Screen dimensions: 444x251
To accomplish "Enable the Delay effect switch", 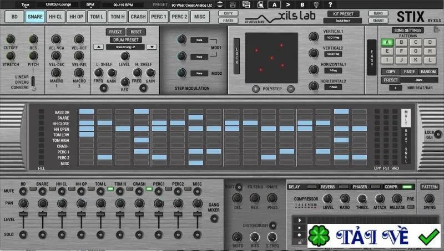I will coord(312,187).
